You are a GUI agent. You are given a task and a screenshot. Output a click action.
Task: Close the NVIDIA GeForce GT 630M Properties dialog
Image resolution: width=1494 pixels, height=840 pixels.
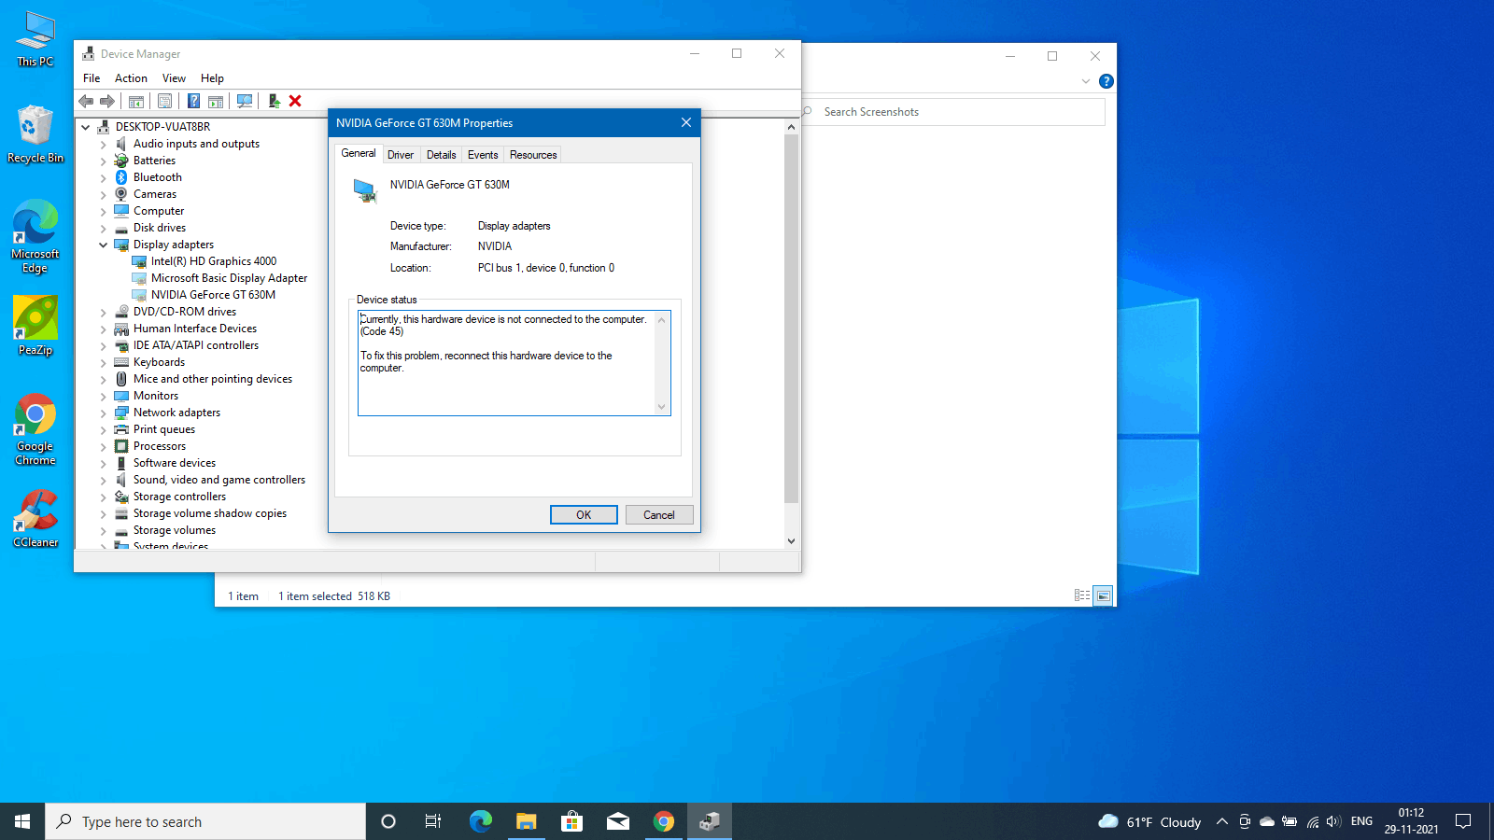coord(686,122)
